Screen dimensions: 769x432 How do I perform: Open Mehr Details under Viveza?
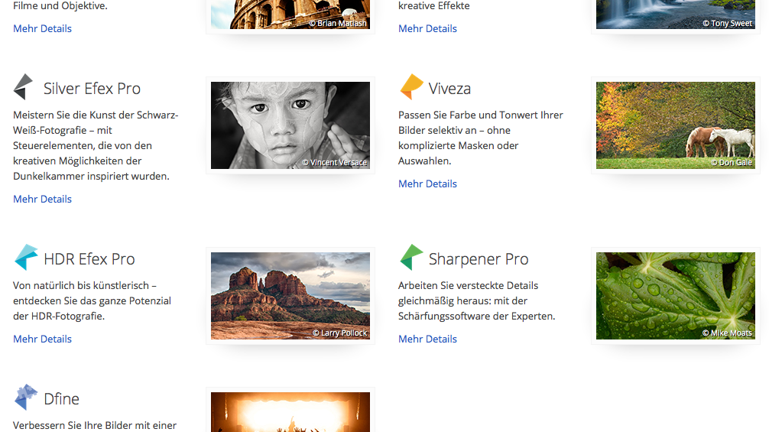(427, 184)
